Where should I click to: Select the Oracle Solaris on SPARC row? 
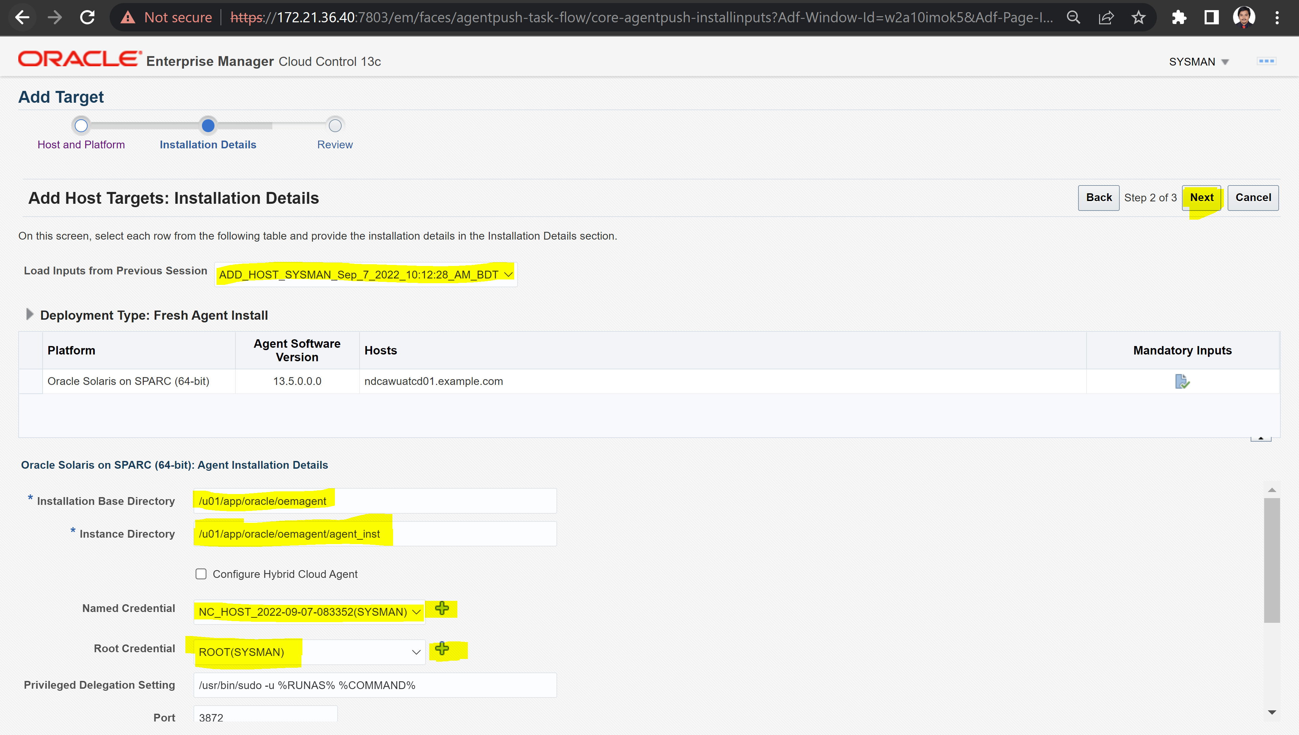click(x=649, y=381)
